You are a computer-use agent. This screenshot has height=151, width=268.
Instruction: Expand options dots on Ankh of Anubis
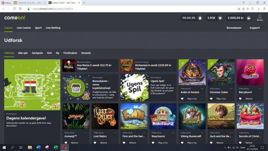click(202, 89)
